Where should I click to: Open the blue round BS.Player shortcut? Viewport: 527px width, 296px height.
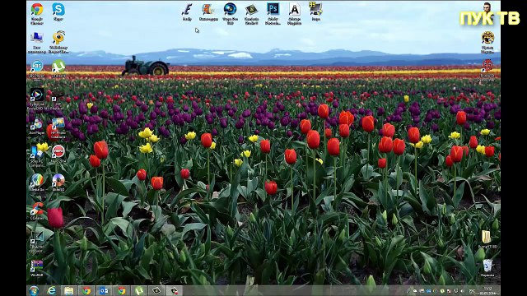[36, 70]
